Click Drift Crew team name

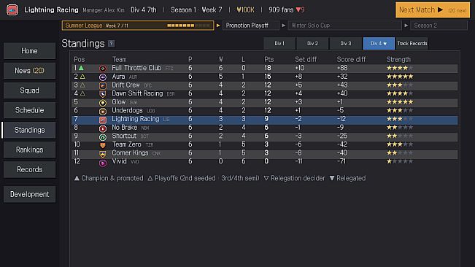click(125, 85)
